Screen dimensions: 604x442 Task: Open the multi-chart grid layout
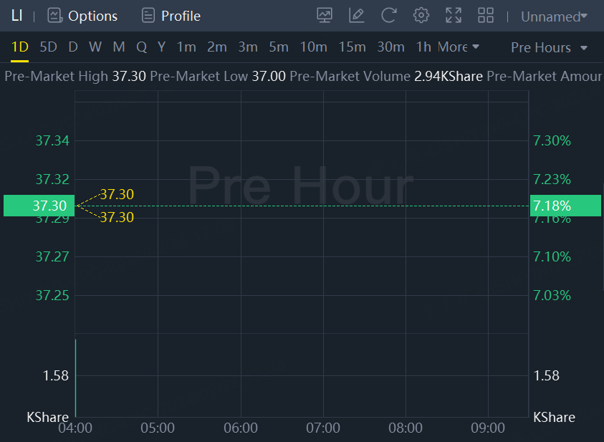(486, 15)
